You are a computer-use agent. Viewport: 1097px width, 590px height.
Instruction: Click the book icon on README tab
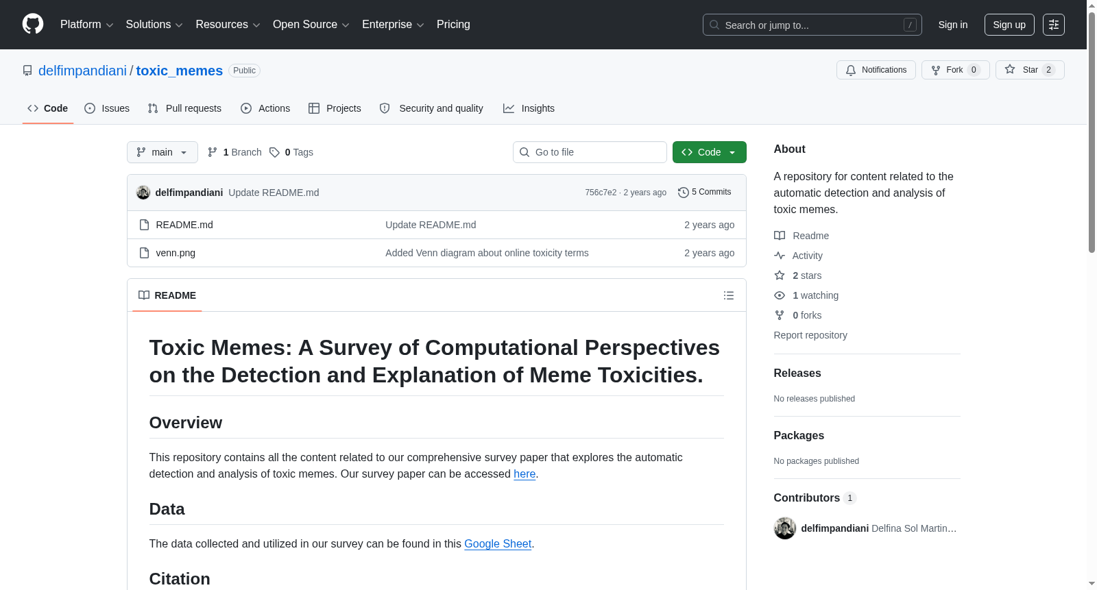[x=144, y=295]
